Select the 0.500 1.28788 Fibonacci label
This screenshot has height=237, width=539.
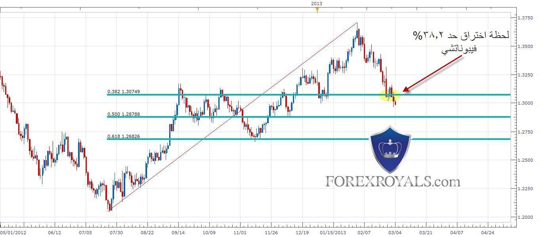pyautogui.click(x=124, y=114)
